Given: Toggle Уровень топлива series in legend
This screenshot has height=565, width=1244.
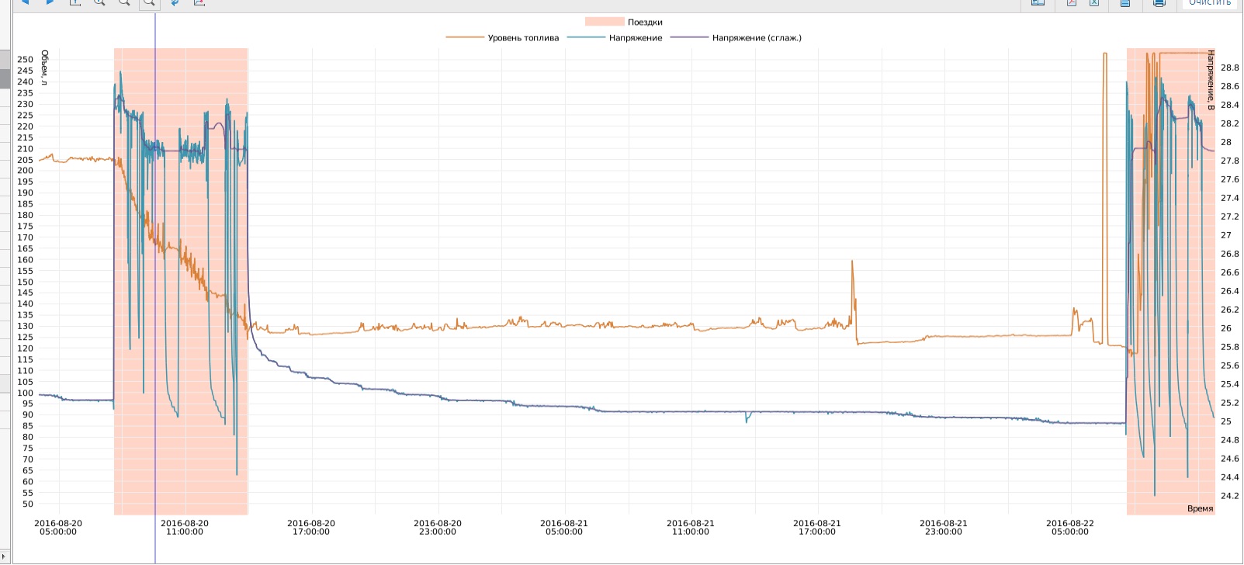Looking at the screenshot, I should pyautogui.click(x=522, y=38).
